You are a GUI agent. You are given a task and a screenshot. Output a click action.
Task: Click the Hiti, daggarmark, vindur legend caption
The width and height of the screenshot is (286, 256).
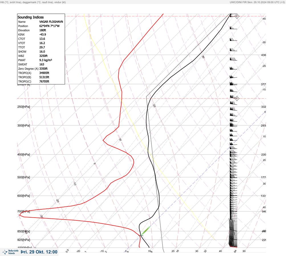point(33,2)
